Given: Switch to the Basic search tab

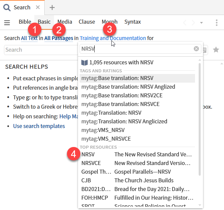Looking at the screenshot, I should [x=44, y=22].
